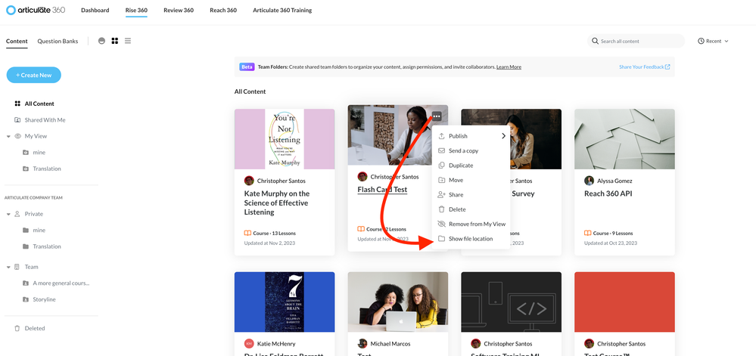The height and width of the screenshot is (356, 756).
Task: Expand the Publish submenu arrow
Action: tap(503, 136)
